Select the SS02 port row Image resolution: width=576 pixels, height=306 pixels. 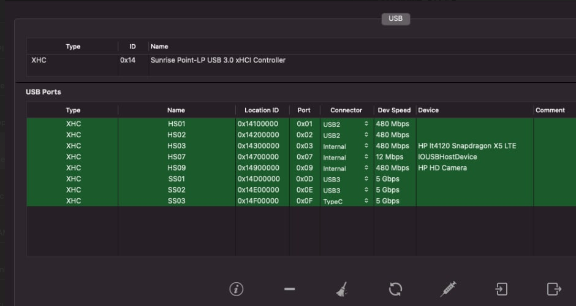click(301, 190)
